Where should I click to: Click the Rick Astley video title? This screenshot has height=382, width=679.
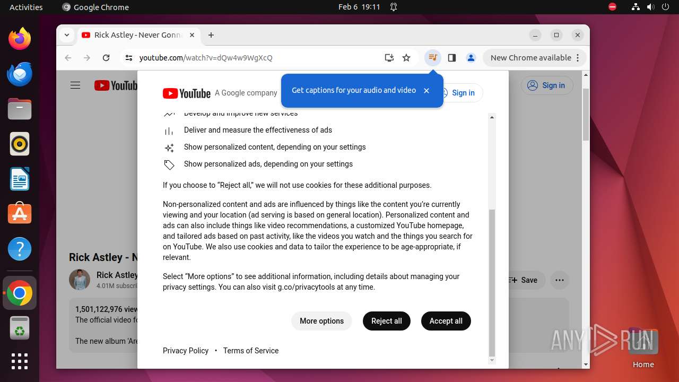(x=103, y=257)
